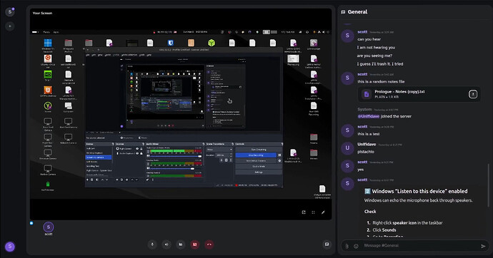
Task: Click the General channel header icon
Action: click(x=343, y=12)
